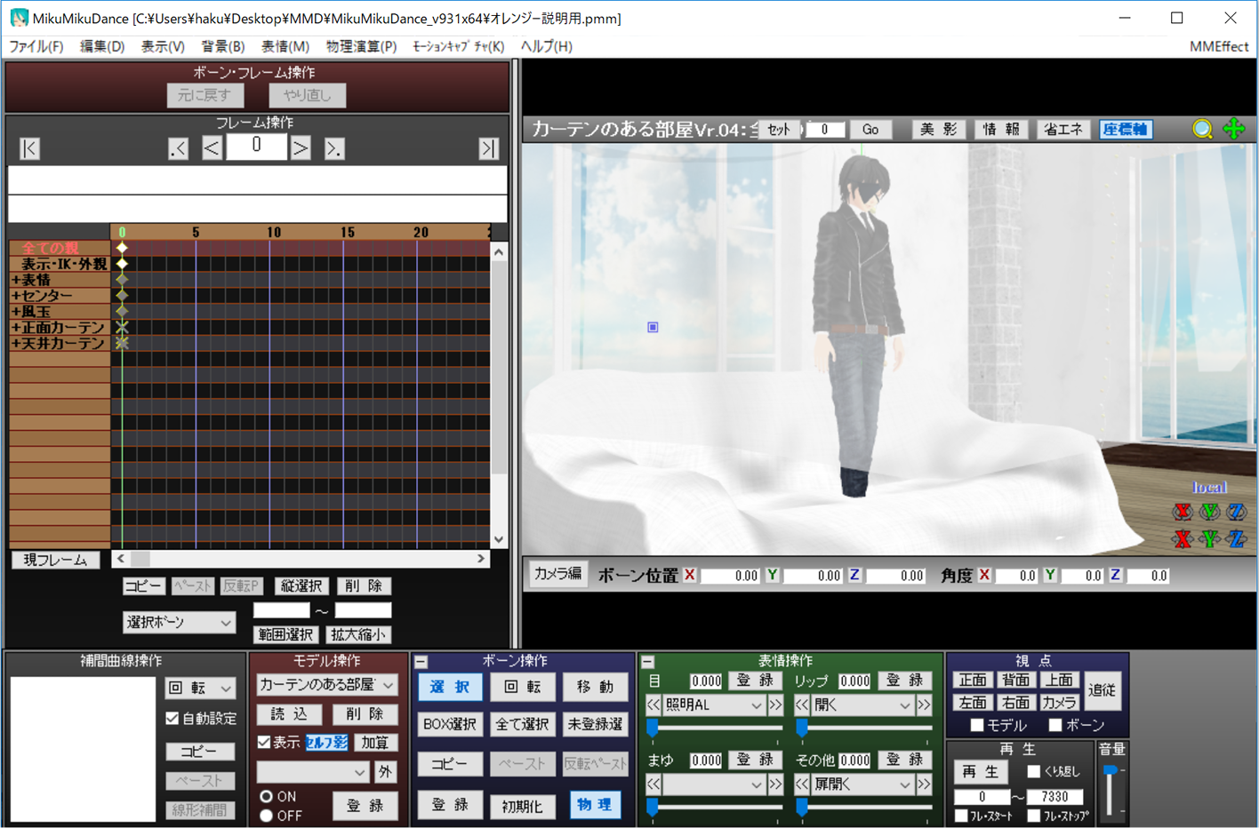Open the empty まゆ morph dropdown
Image resolution: width=1259 pixels, height=828 pixels.
coord(714,784)
